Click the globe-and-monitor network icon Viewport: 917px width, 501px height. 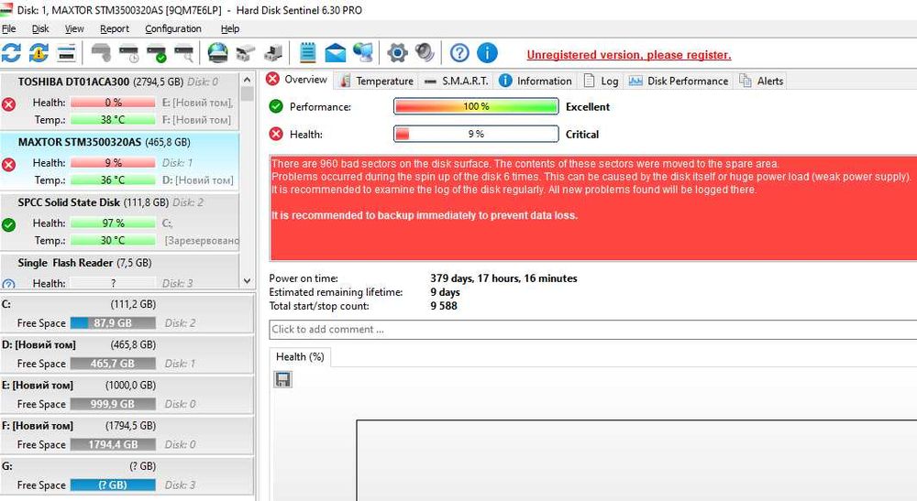(363, 53)
